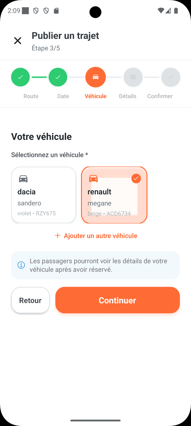Viewport: 191px width, 426px height.
Task: Click Ajouter un autre véhicule
Action: coord(100,235)
